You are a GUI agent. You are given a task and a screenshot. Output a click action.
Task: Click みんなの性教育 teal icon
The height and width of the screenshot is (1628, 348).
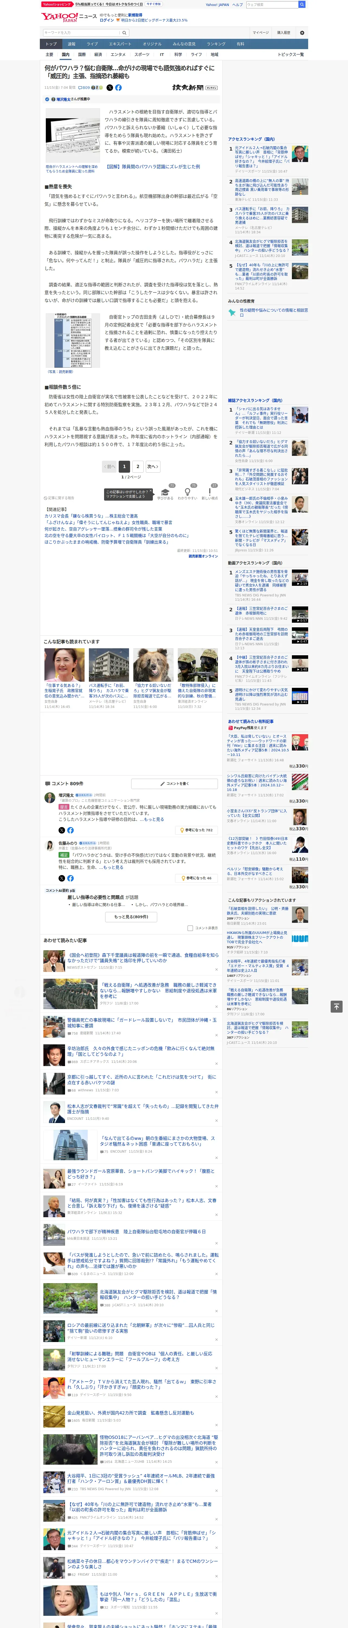(232, 312)
